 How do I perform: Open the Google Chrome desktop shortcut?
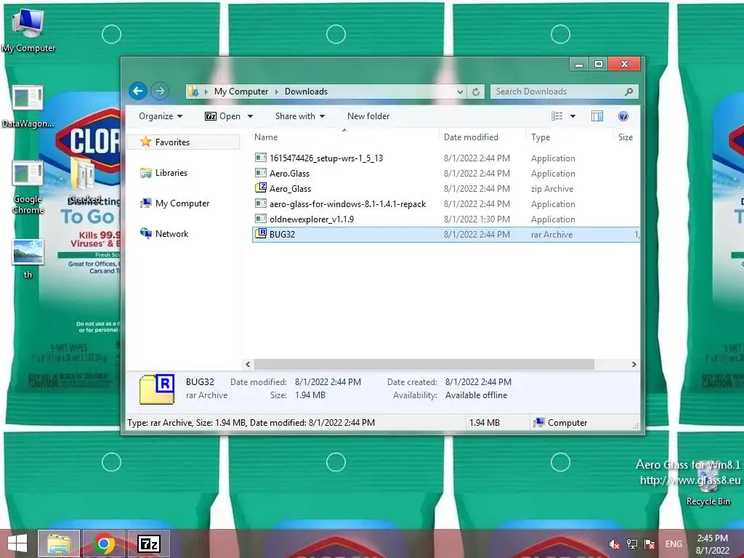tap(28, 187)
